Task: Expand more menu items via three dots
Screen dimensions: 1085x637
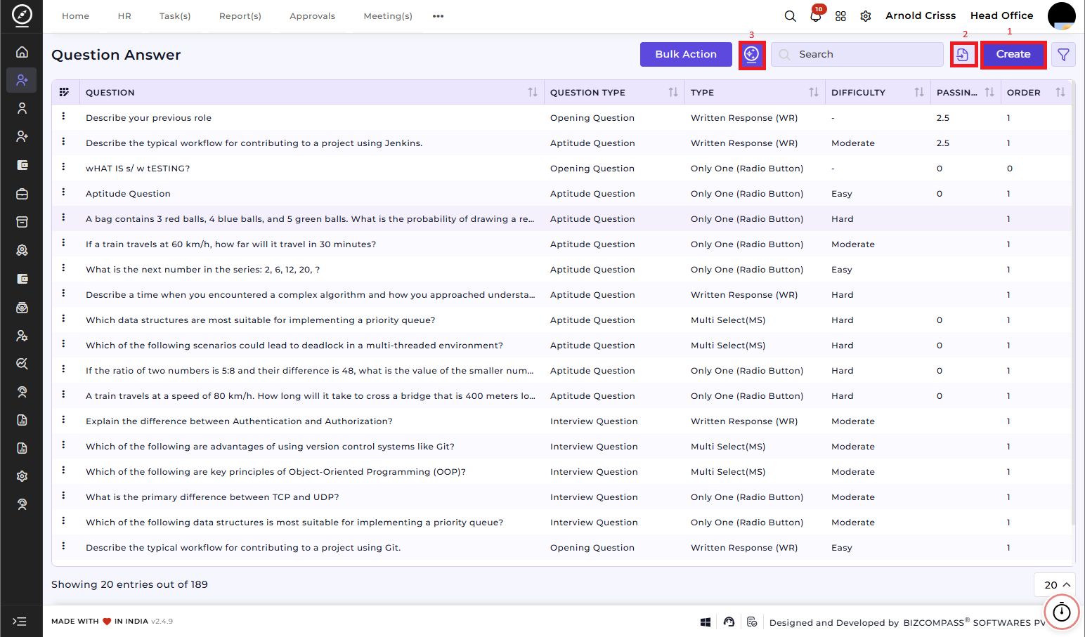Action: [438, 16]
